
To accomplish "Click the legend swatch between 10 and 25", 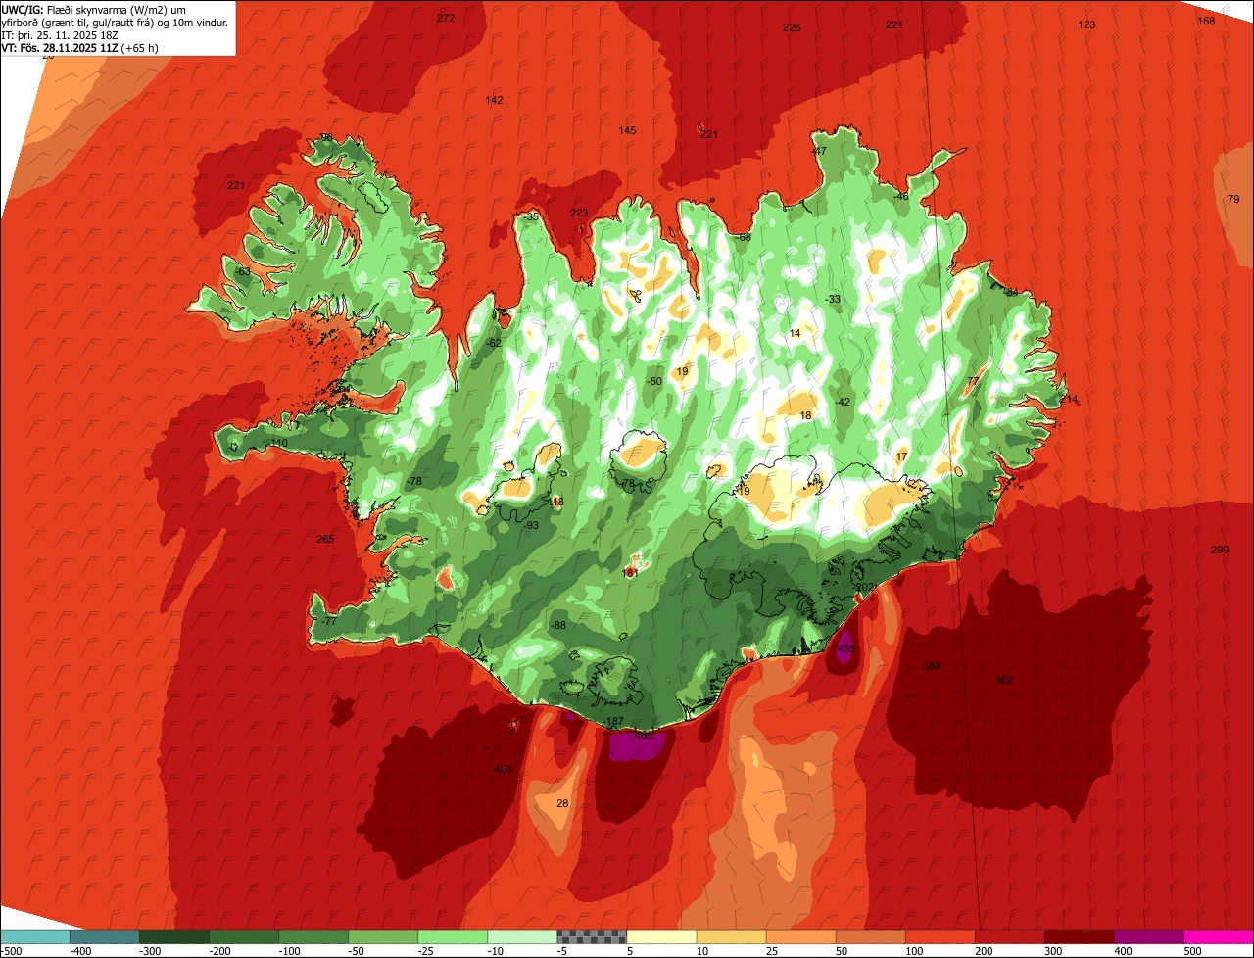I will [731, 936].
